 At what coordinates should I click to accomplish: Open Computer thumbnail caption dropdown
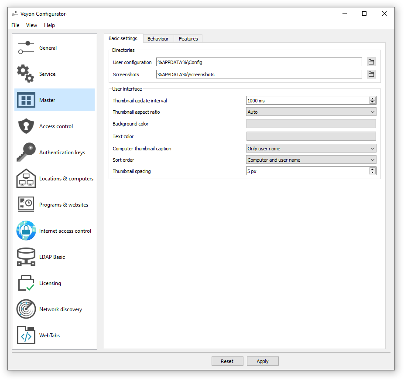(311, 149)
